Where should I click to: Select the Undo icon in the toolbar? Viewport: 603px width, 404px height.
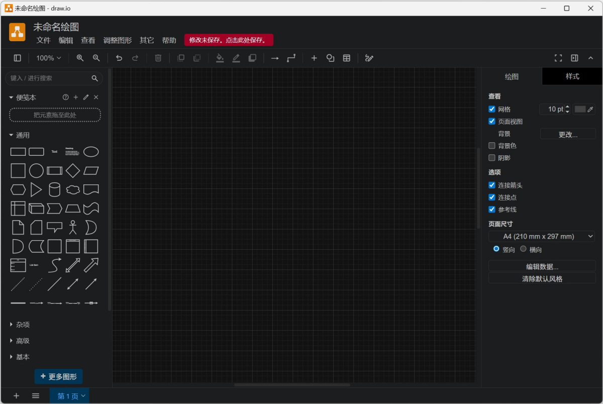point(119,58)
